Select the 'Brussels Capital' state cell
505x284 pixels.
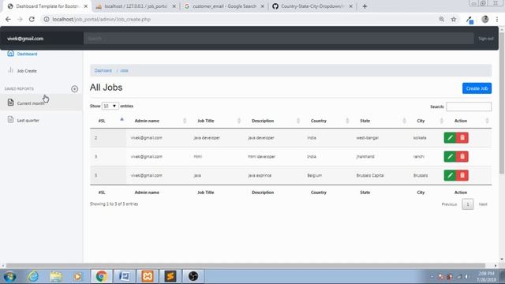pos(370,175)
